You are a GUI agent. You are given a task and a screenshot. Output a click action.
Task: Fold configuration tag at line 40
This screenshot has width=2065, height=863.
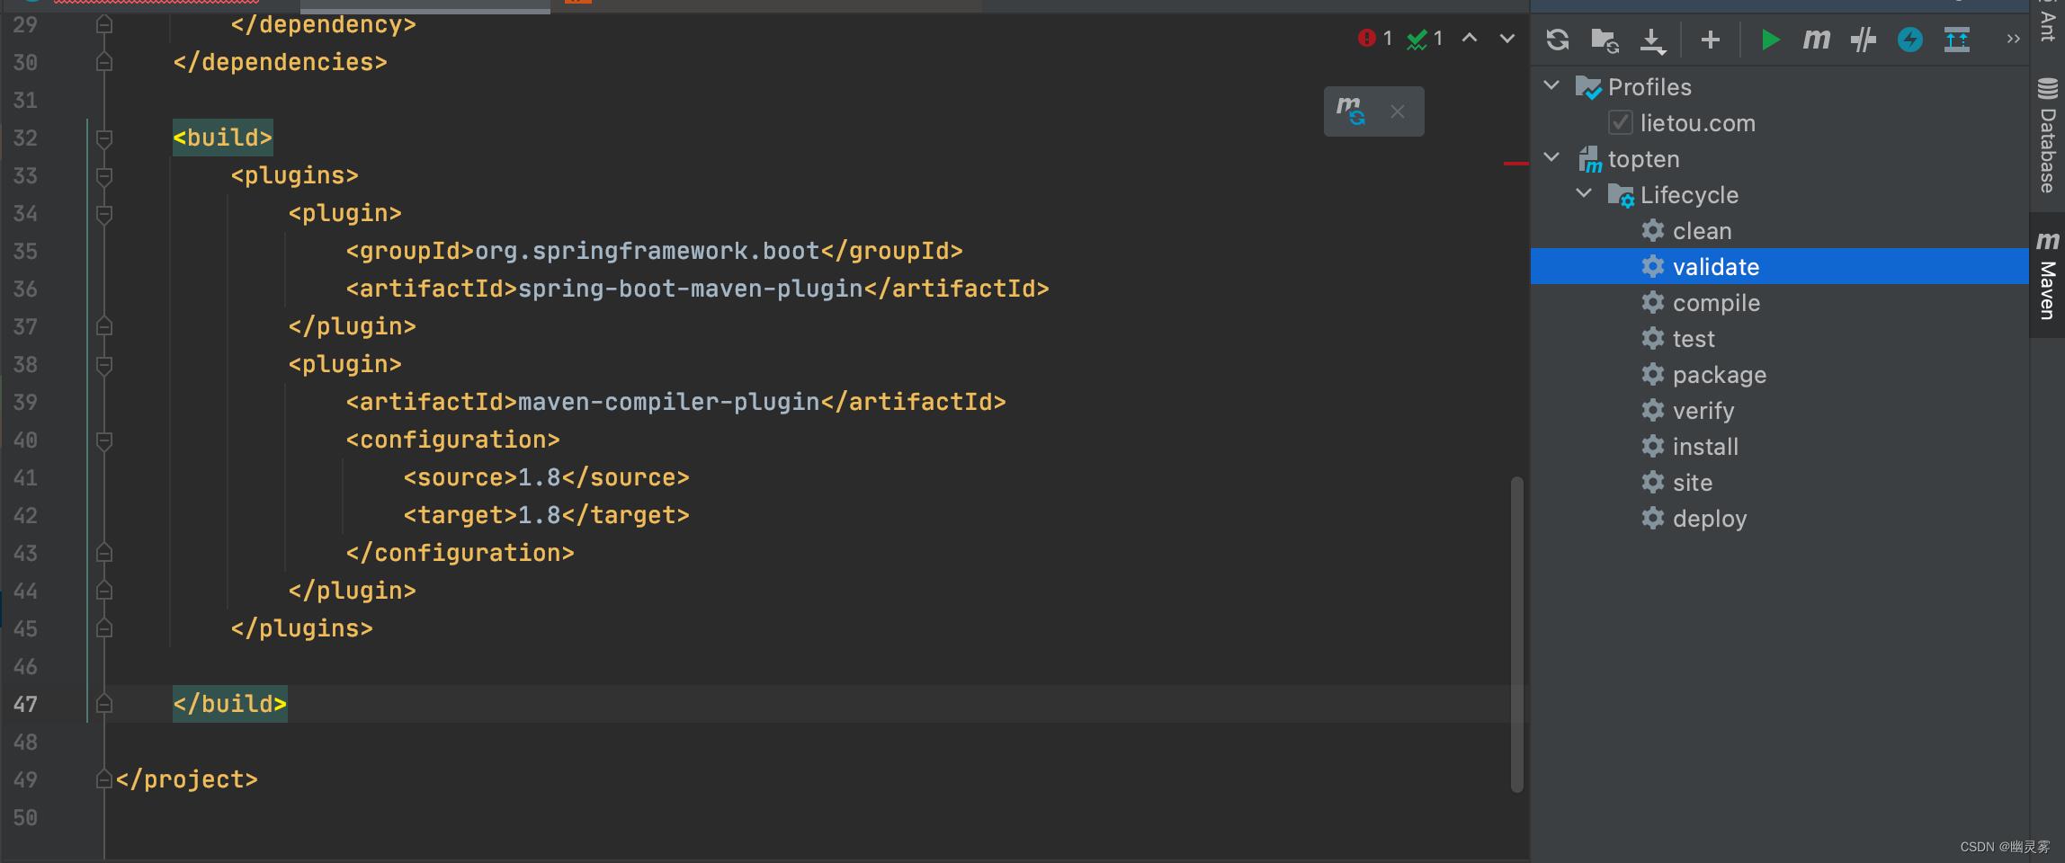[x=103, y=440]
